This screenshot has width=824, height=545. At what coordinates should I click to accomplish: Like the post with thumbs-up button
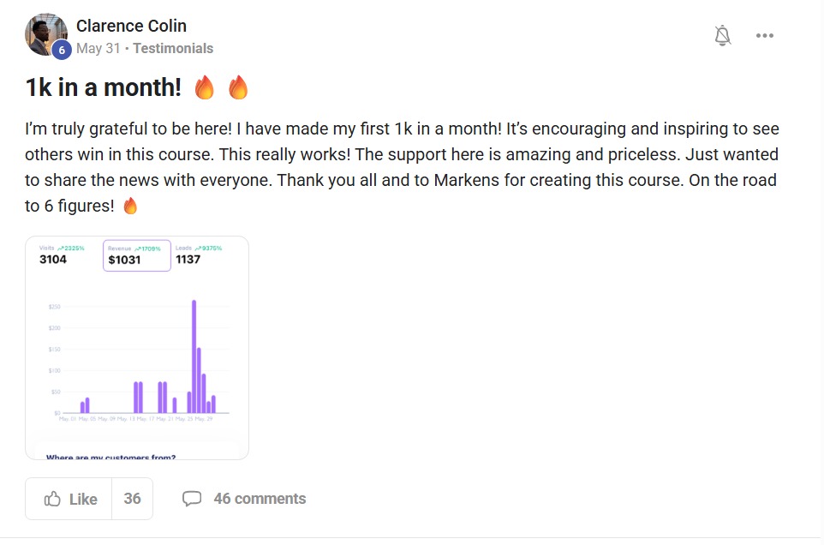[69, 499]
